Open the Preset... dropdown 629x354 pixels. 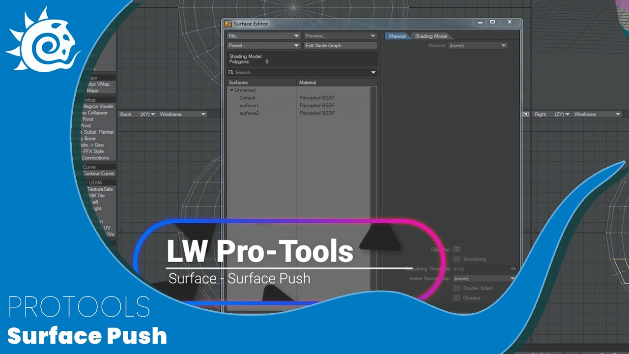point(263,45)
